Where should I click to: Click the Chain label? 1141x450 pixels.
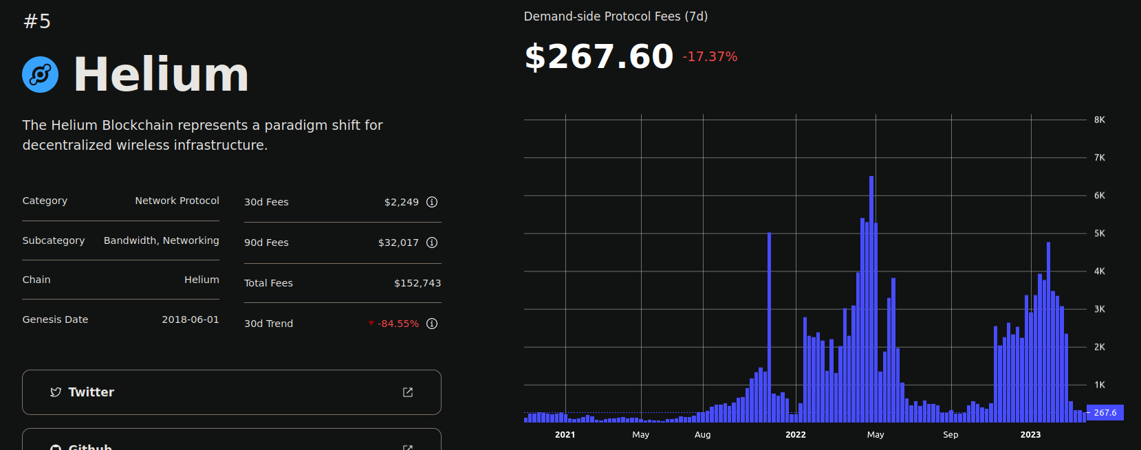point(36,280)
